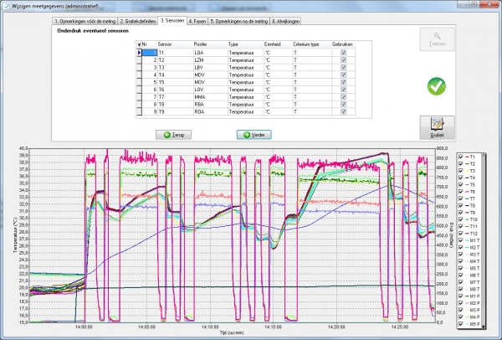Select the Positie cell for sensor T3
The width and height of the screenshot is (502, 340).
point(209,67)
